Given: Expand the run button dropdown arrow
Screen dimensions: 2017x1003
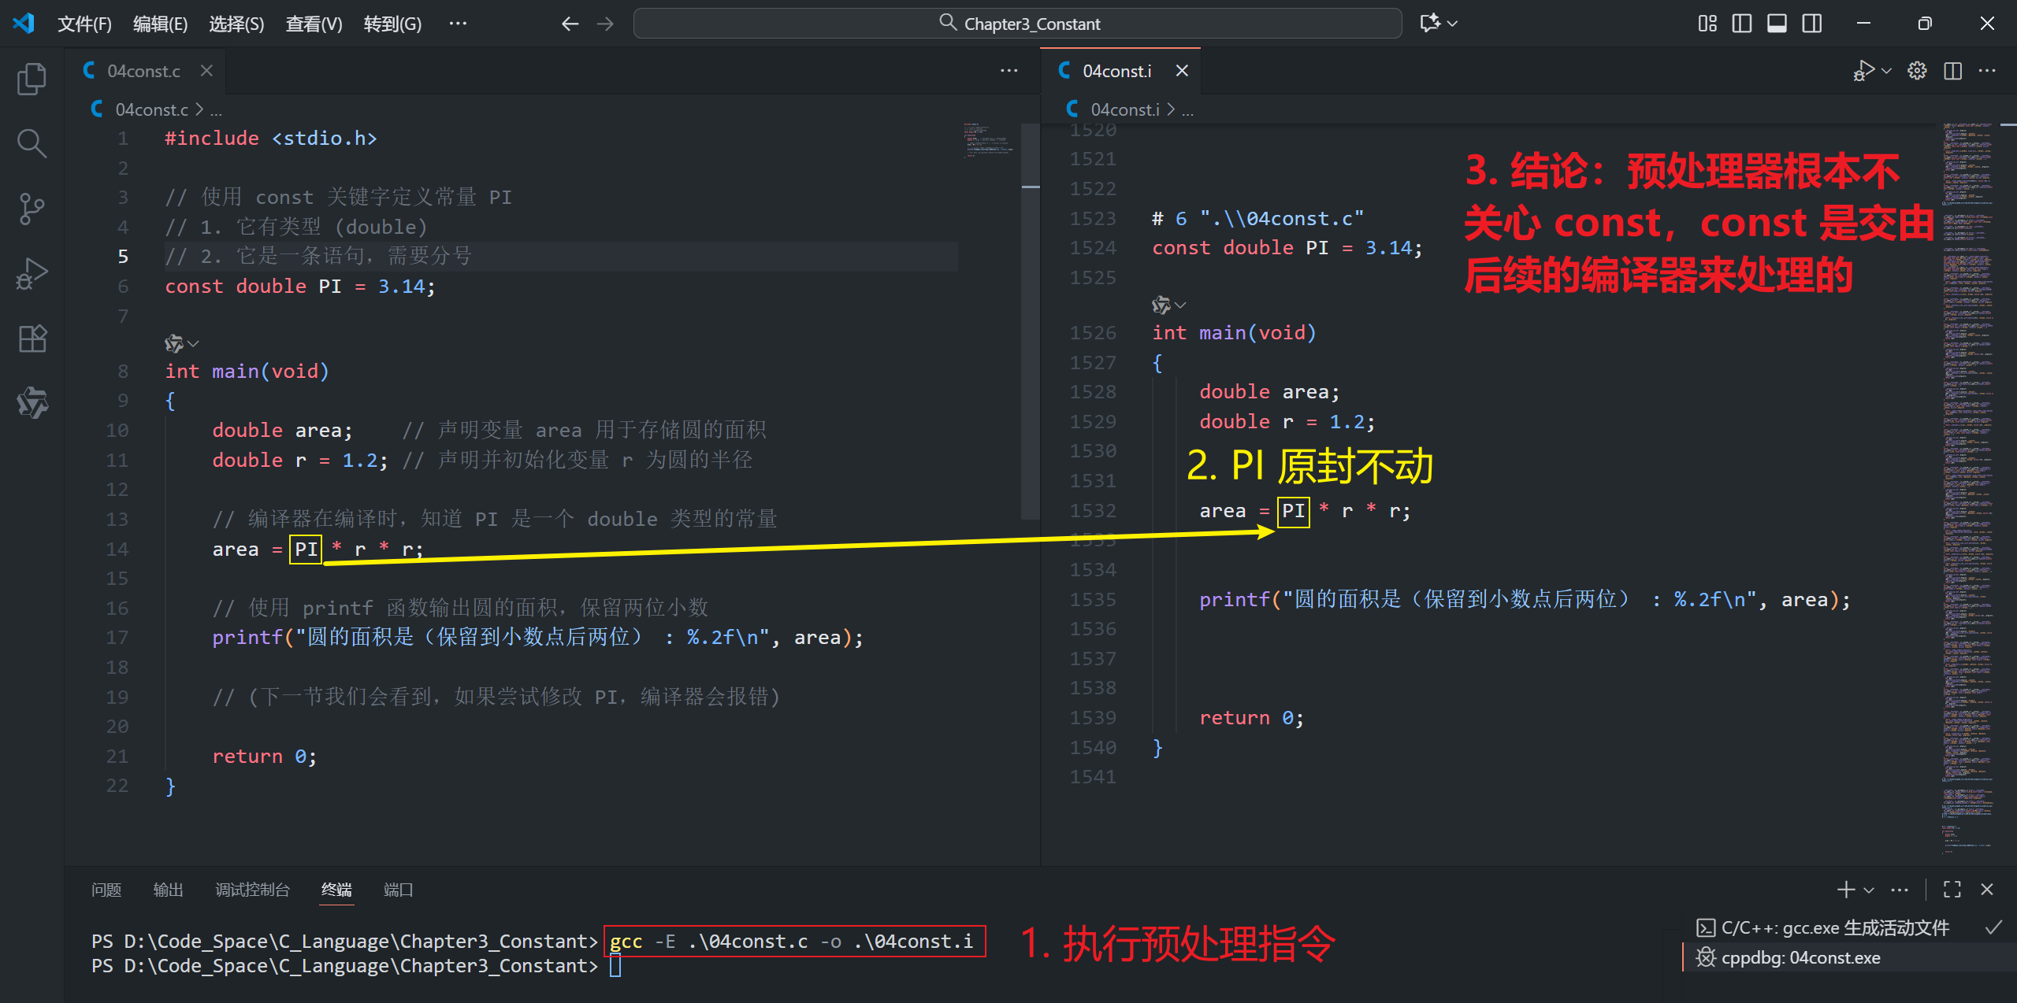Looking at the screenshot, I should pos(1885,70).
